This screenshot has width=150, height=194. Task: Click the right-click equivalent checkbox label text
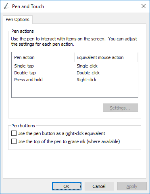[x=61, y=133]
